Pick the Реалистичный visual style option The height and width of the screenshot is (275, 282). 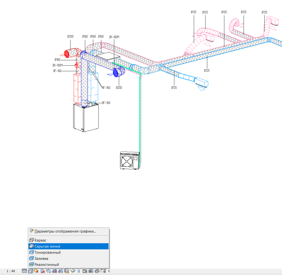point(47,265)
